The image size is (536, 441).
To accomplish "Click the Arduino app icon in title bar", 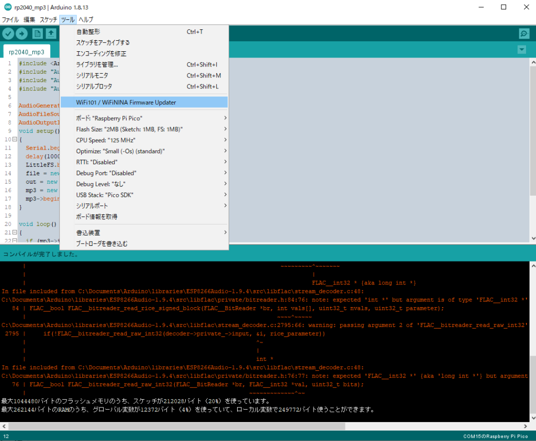I will (6, 6).
